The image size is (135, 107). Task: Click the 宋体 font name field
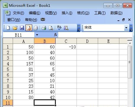click(x=104, y=28)
